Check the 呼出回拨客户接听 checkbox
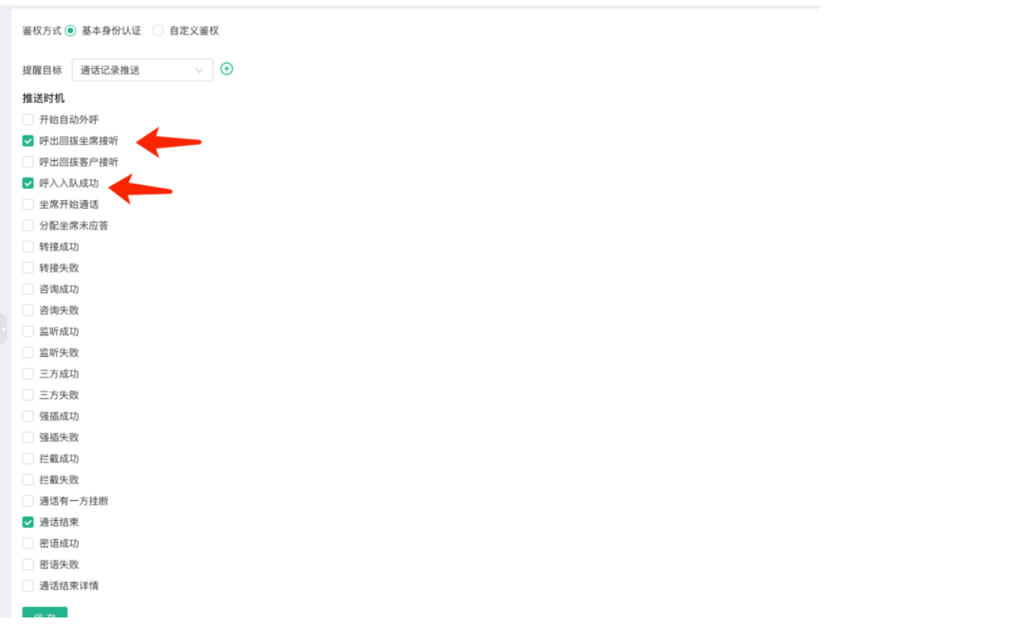The width and height of the screenshot is (1015, 624). click(28, 162)
